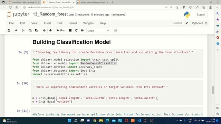221x124 pixels.
Task: Add a sidebar app with plus icon
Action: [x=218, y=50]
